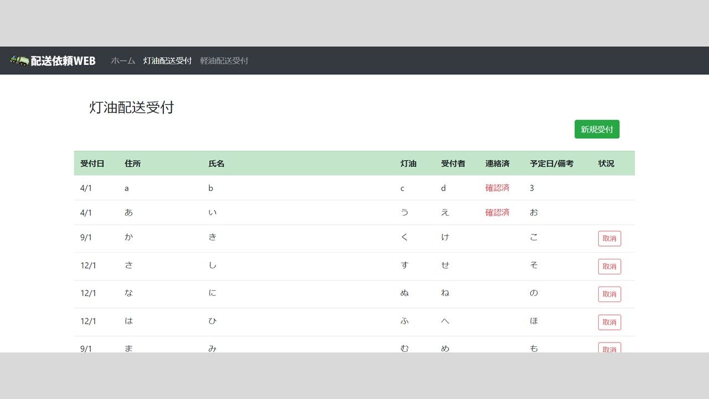Click the 灯油配送受付 page heading
Viewport: 709px width, 399px height.
click(132, 108)
